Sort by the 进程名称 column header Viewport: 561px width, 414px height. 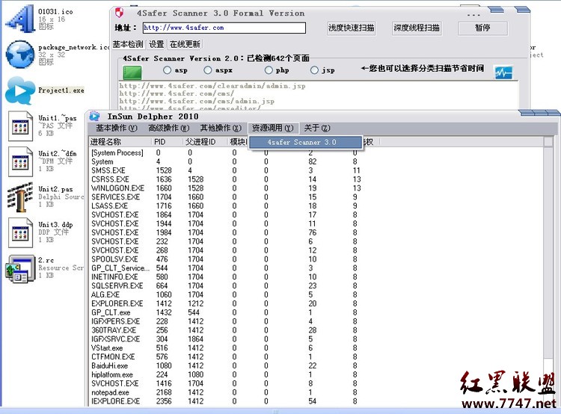point(120,142)
